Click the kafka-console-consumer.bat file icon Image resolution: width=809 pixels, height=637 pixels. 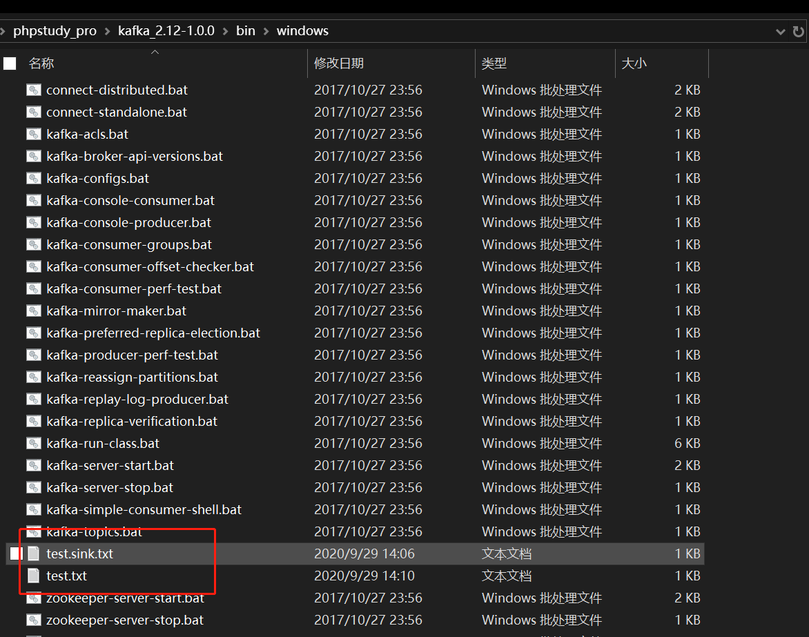[34, 201]
